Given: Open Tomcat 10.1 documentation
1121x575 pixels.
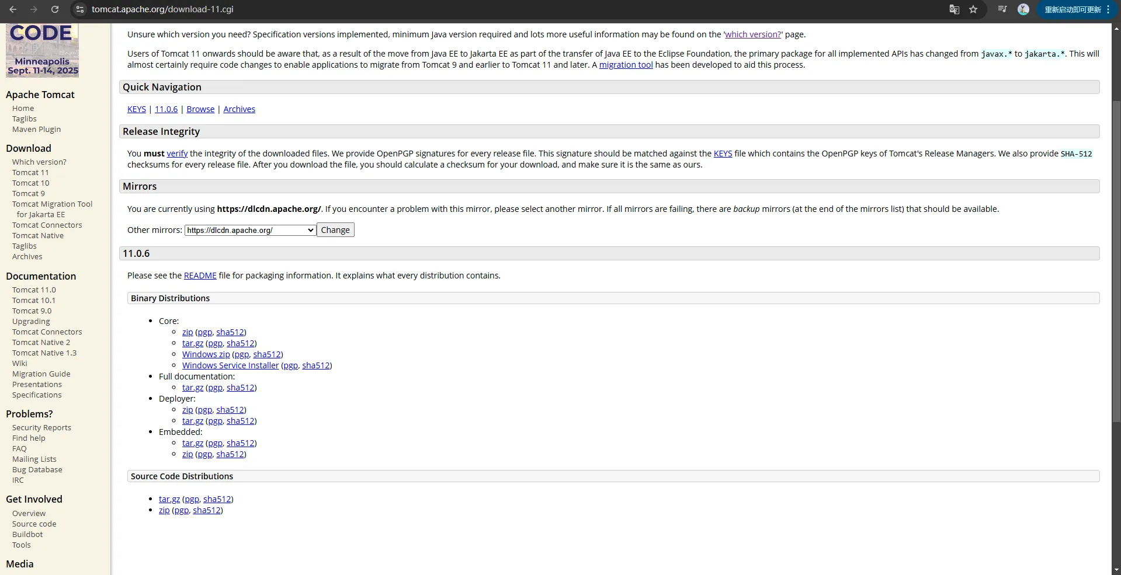Looking at the screenshot, I should 34,301.
